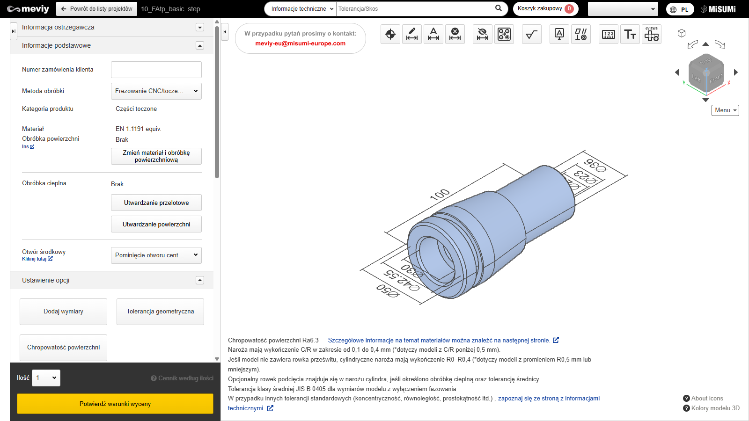Open the view cube Menu dropdown
Screen dimensions: 749x421
pos(725,110)
